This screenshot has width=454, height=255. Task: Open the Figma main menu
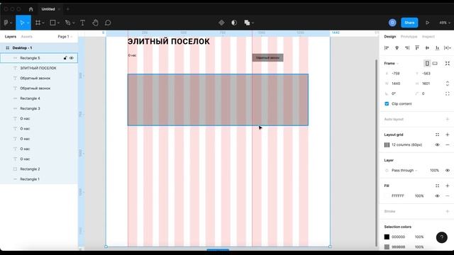point(6,23)
